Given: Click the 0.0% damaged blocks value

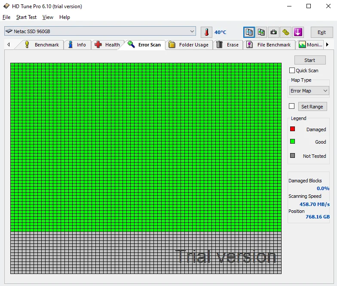Looking at the screenshot, I should [323, 188].
